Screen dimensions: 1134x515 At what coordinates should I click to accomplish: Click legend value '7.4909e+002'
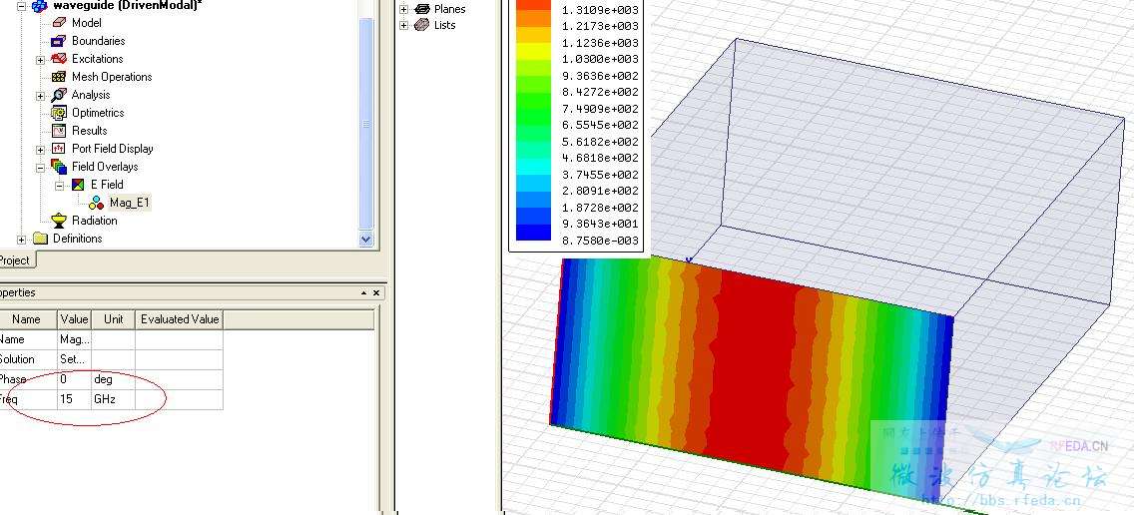[x=600, y=109]
